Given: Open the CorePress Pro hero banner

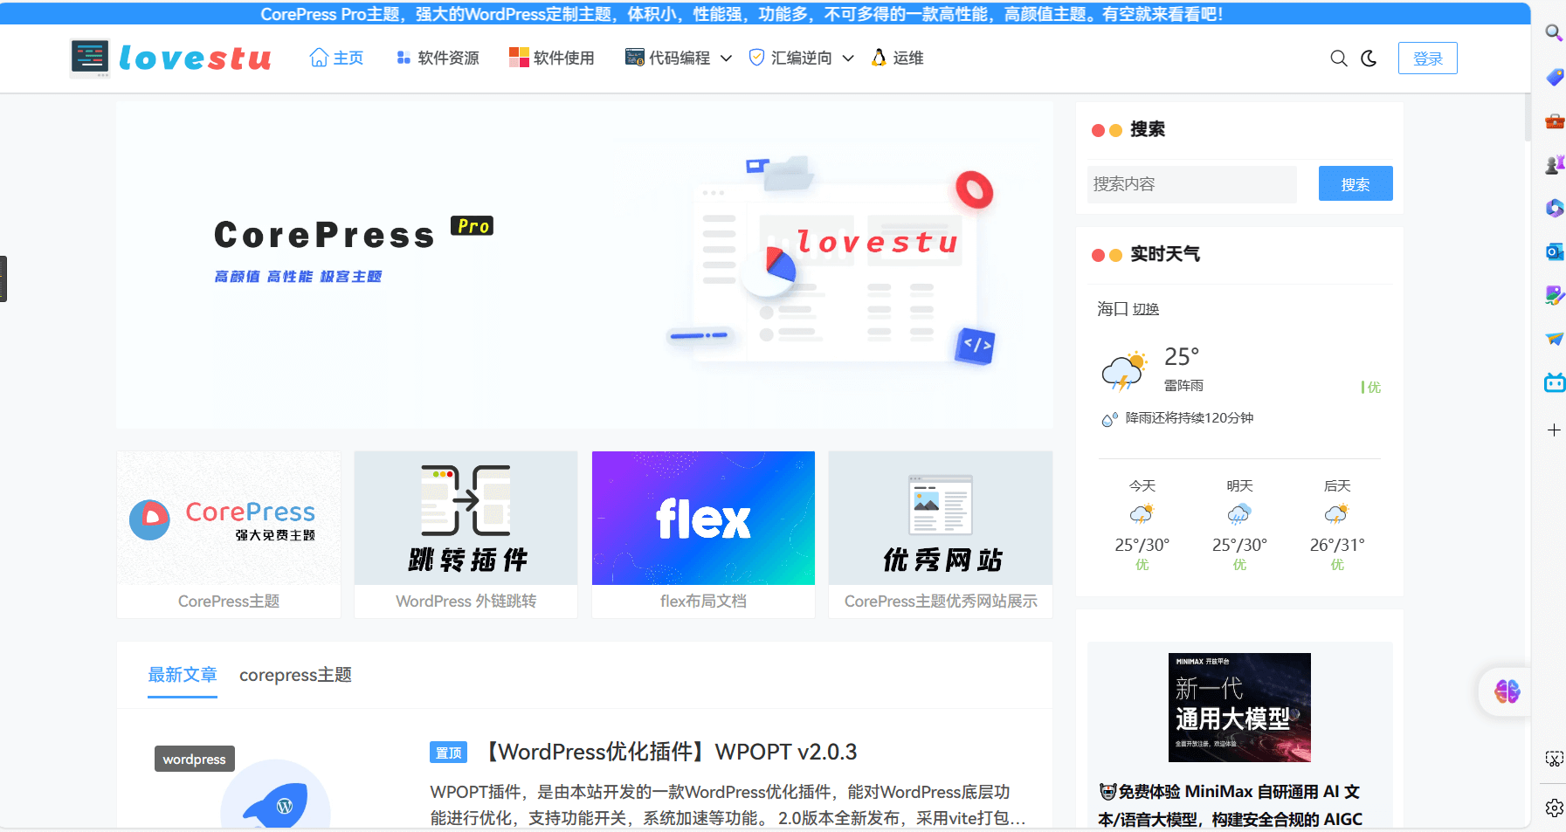Looking at the screenshot, I should click(584, 265).
